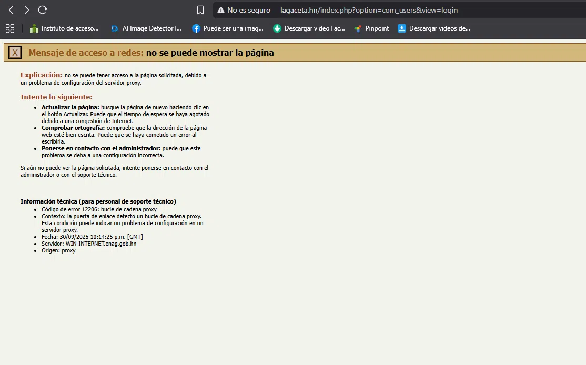The width and height of the screenshot is (586, 365).
Task: Click 'Ponerse en contacto con el administrador' text
Action: point(101,148)
